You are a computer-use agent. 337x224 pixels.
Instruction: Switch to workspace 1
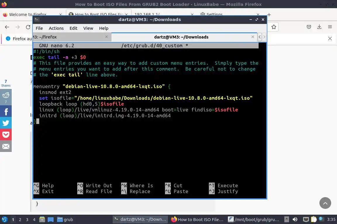click(13, 220)
